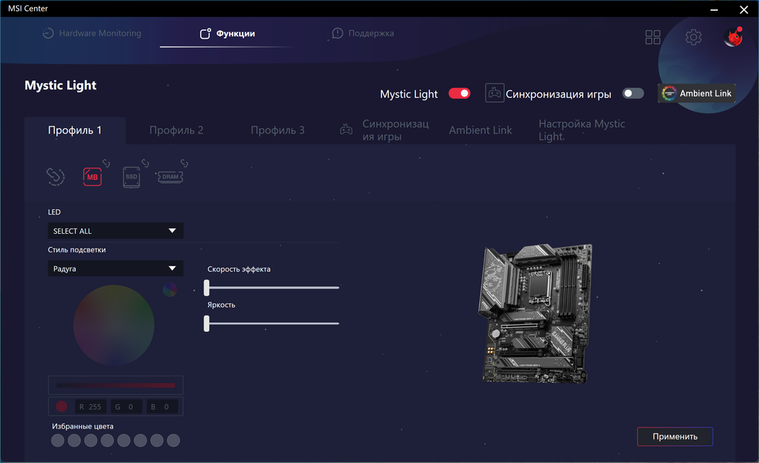Open the LED SELECT ALL dropdown

(x=115, y=231)
